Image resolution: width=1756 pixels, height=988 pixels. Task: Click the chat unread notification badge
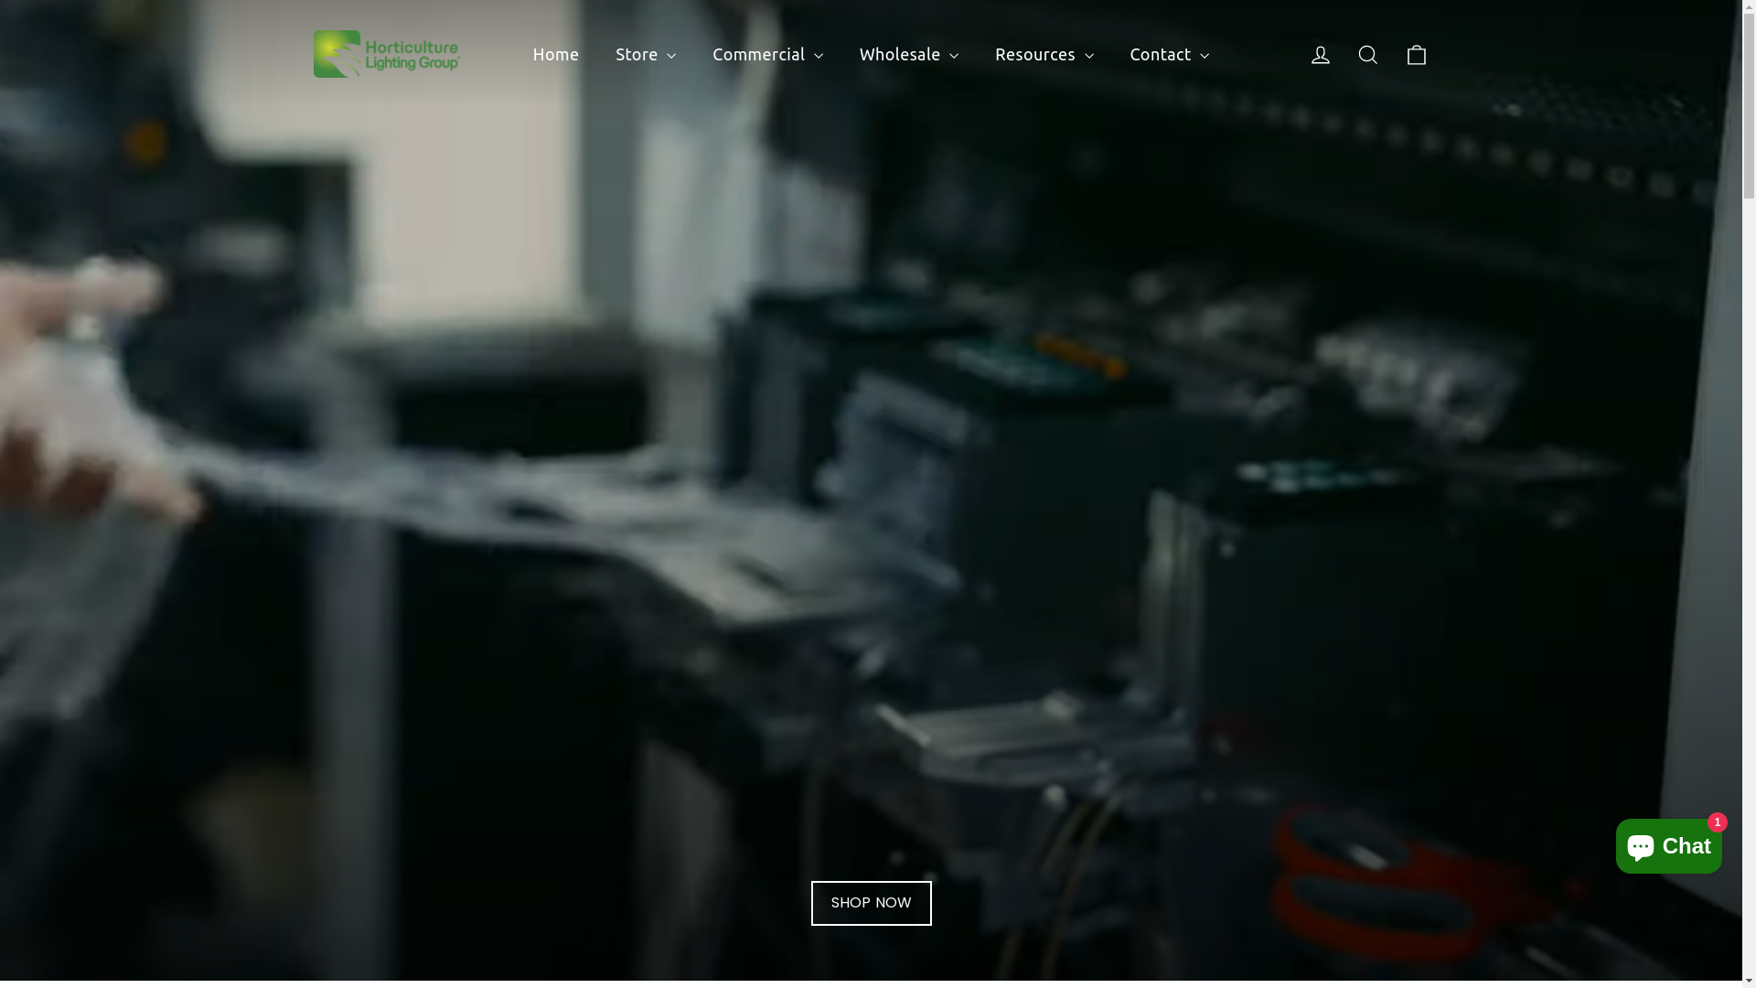coord(1717,822)
